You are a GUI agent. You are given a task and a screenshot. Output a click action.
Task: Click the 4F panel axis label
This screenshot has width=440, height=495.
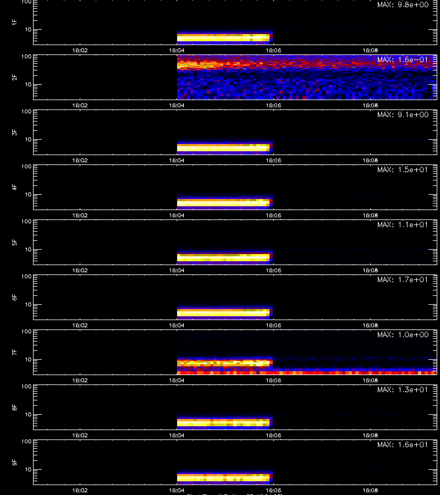tap(14, 187)
